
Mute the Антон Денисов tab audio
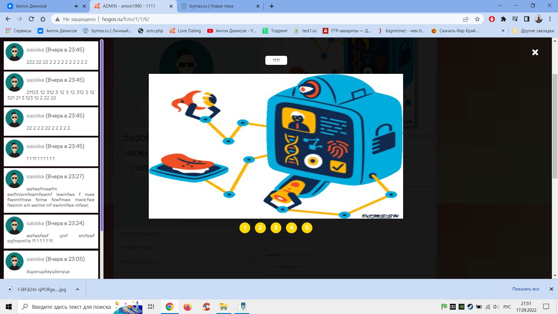[x=76, y=6]
